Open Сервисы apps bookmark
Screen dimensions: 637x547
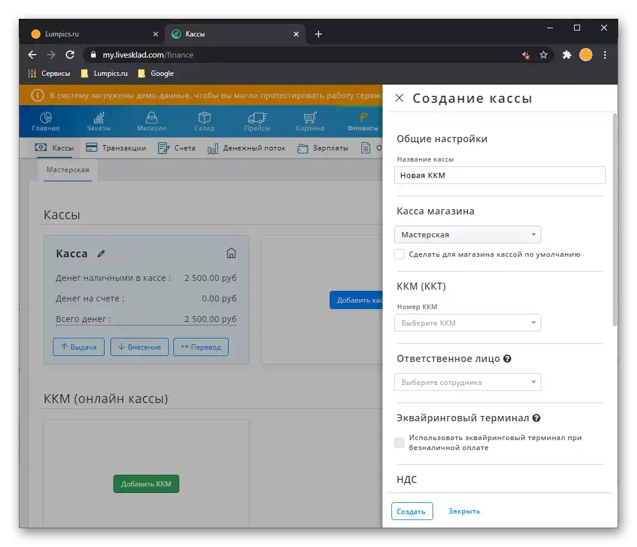coord(49,73)
